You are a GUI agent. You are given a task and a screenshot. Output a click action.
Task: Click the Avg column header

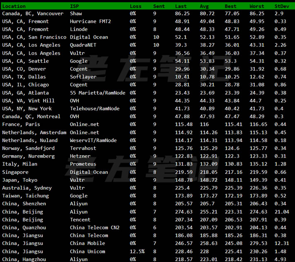click(x=204, y=6)
